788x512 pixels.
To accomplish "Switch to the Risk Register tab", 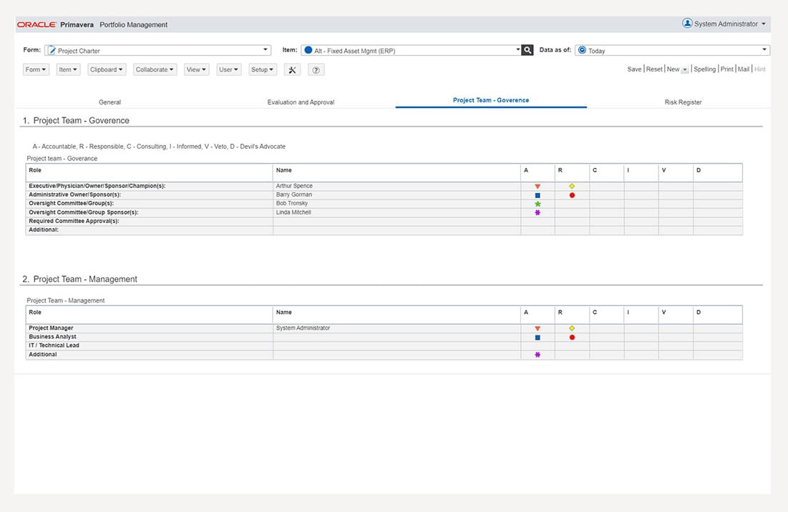I will click(x=683, y=102).
